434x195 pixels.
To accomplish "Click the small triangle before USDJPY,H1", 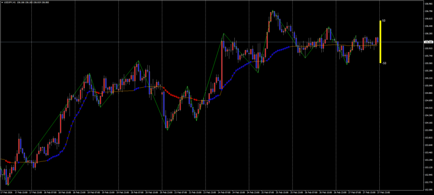I will coord(3,3).
